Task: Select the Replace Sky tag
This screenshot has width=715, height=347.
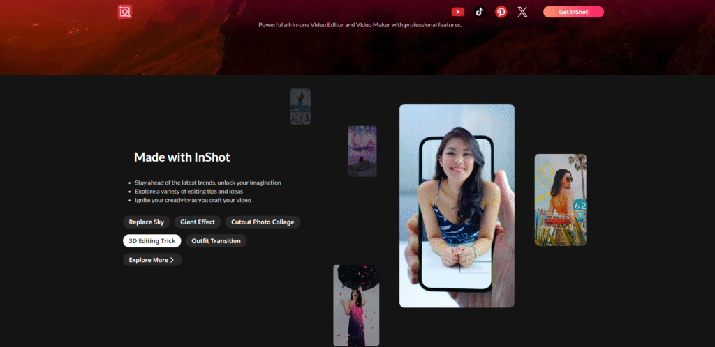Action: point(147,222)
